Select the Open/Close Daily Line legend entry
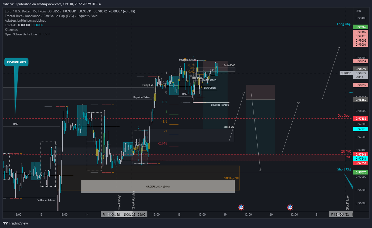The width and height of the screenshot is (372, 228). [21, 34]
